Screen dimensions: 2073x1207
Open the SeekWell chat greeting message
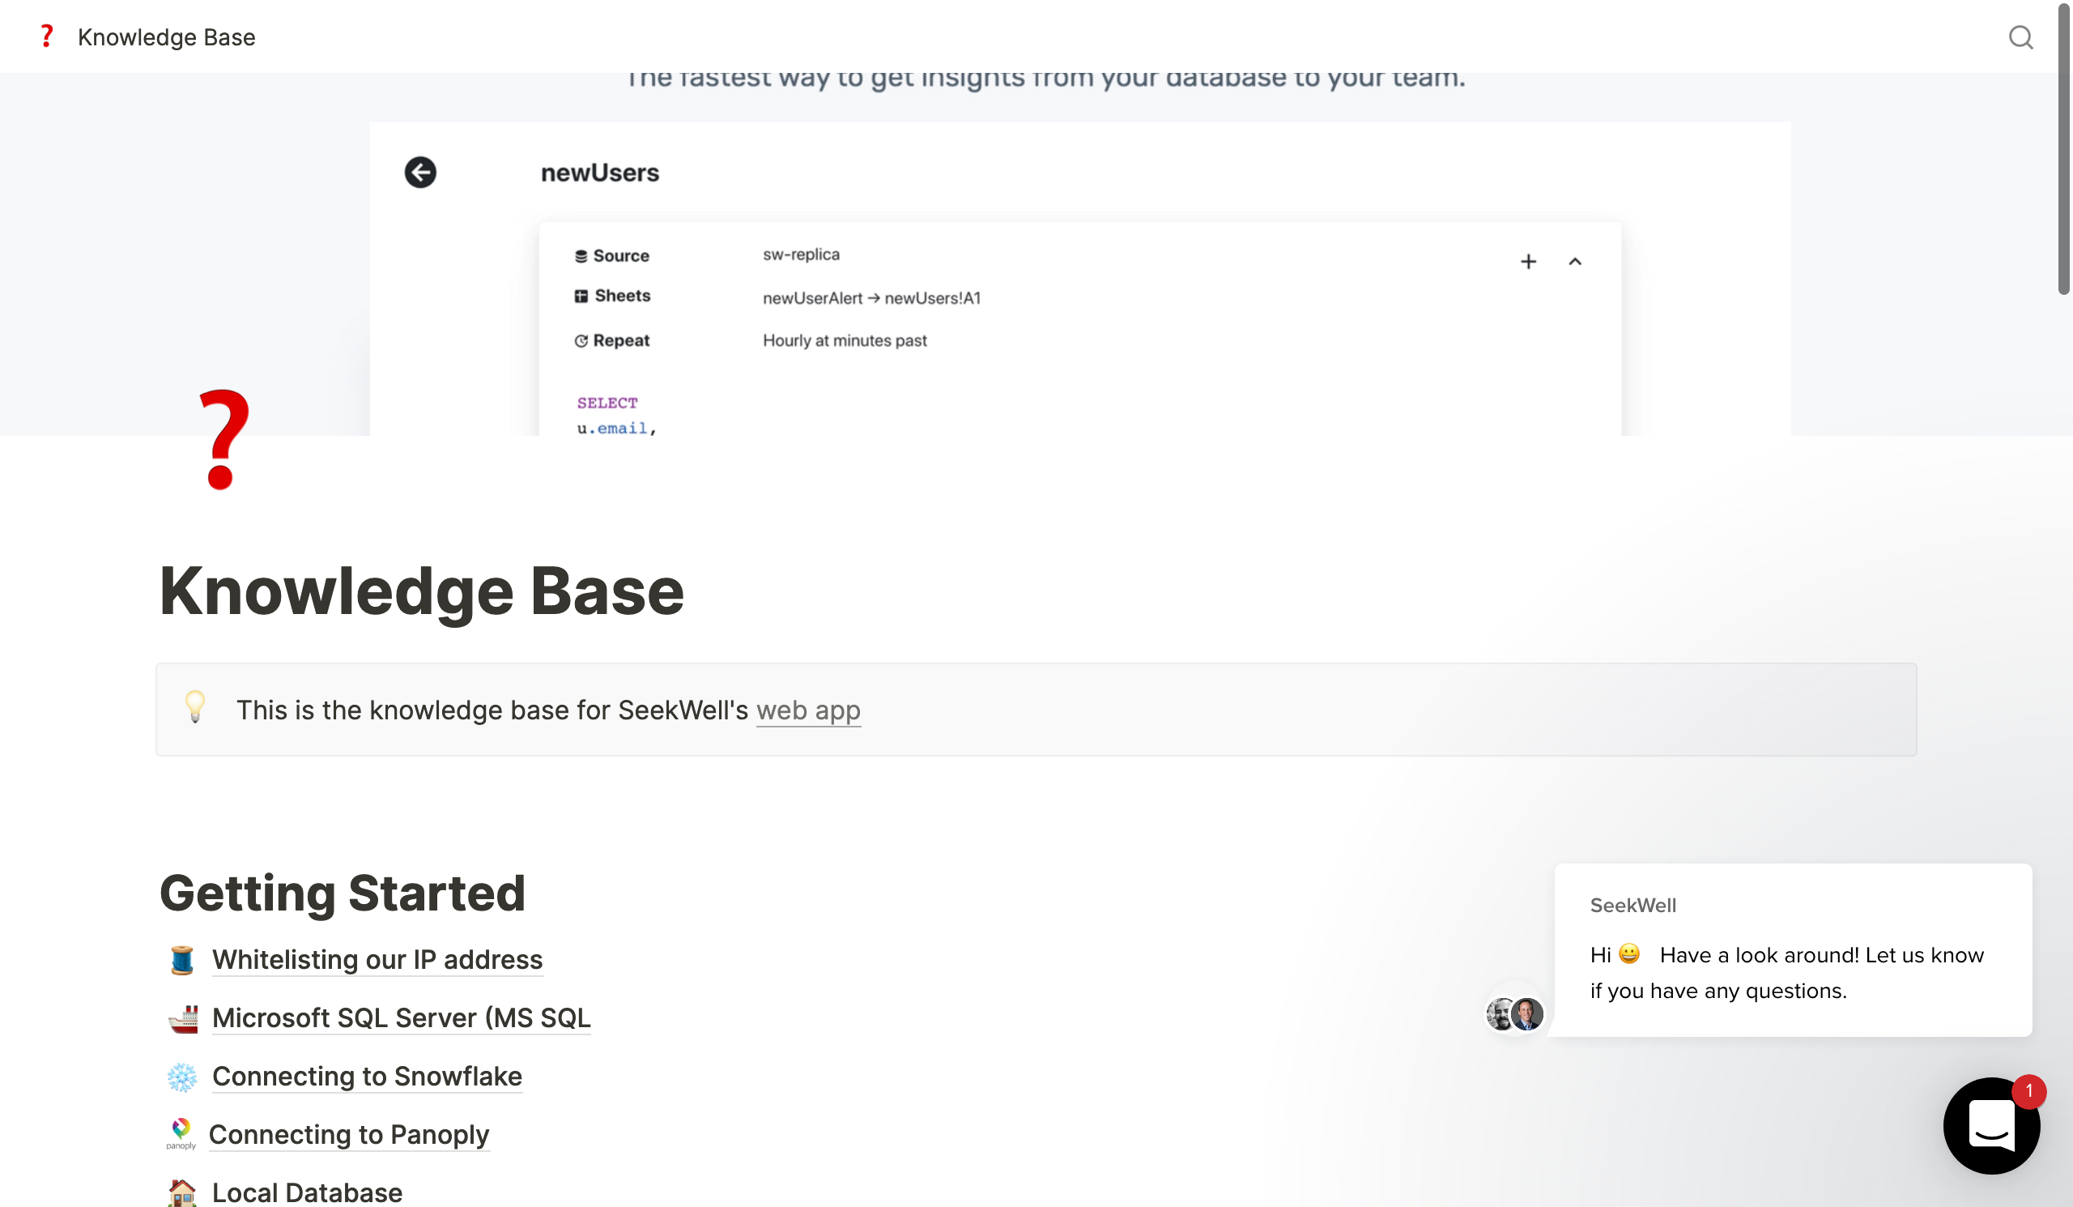coord(1793,949)
